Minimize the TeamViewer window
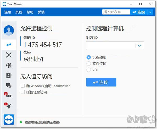 (131, 4)
